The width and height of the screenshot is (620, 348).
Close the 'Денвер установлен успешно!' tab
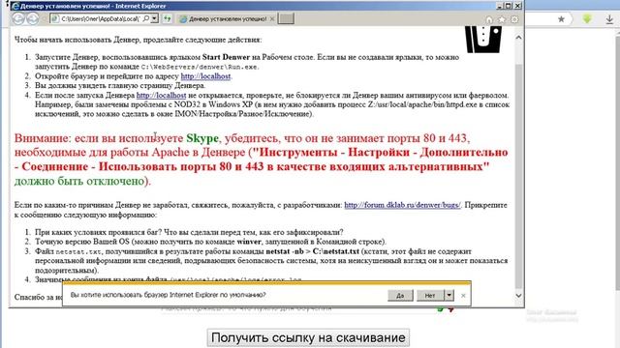click(x=272, y=19)
